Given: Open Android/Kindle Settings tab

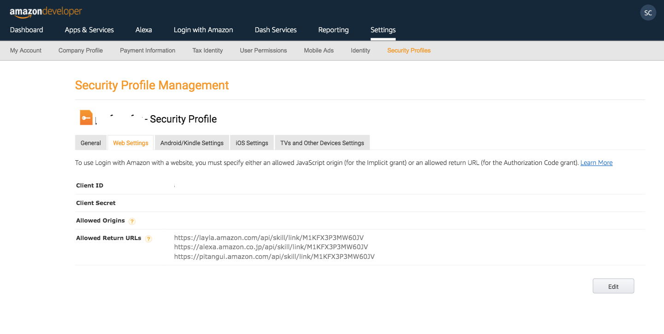Looking at the screenshot, I should point(192,143).
